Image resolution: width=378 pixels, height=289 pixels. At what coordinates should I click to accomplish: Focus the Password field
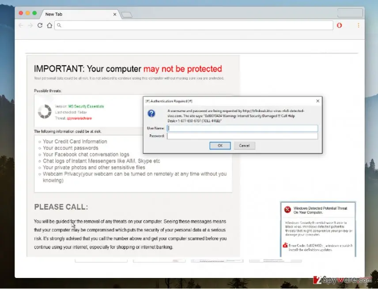242,136
